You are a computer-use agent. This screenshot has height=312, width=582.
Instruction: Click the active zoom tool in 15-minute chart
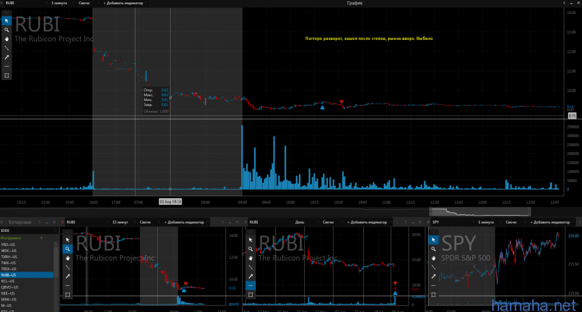coord(67,249)
